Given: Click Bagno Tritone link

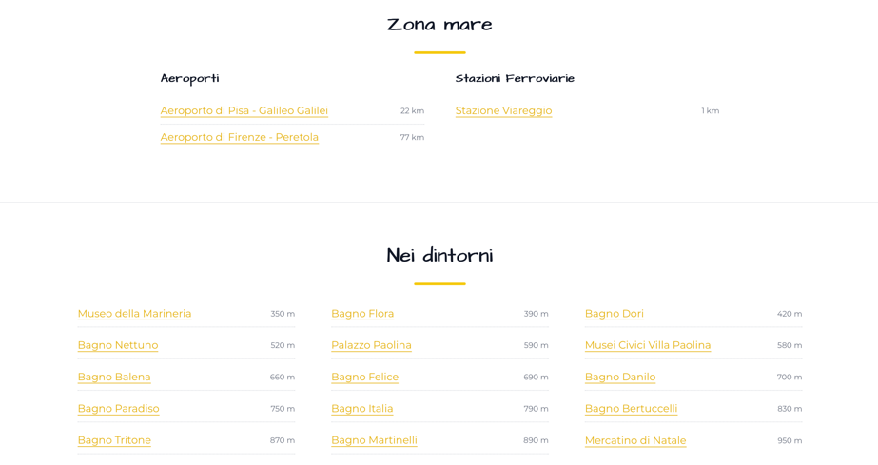Looking at the screenshot, I should coord(114,440).
